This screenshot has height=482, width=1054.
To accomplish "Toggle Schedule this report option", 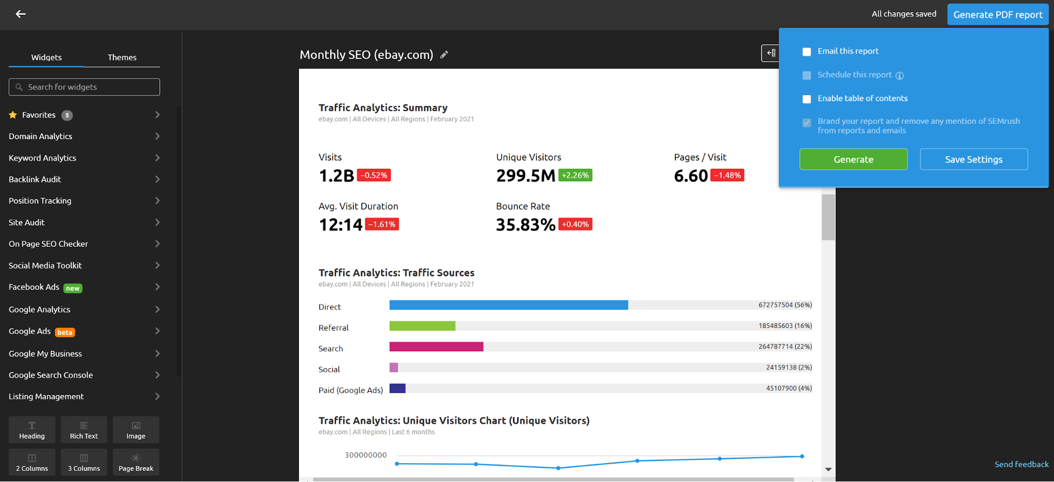I will tap(806, 75).
